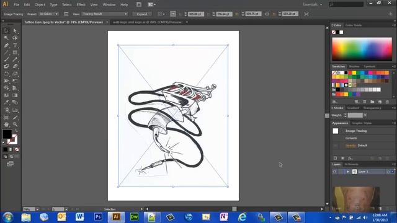
Task: Select the Pencil tool
Action: (15, 59)
